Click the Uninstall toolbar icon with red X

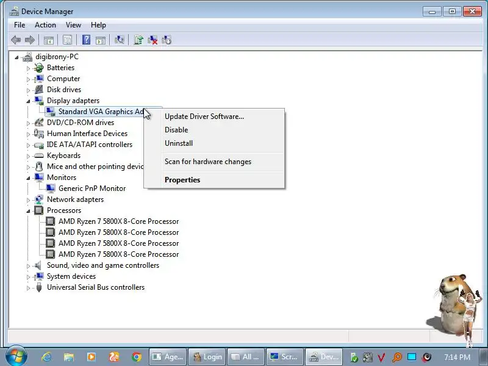(x=152, y=40)
